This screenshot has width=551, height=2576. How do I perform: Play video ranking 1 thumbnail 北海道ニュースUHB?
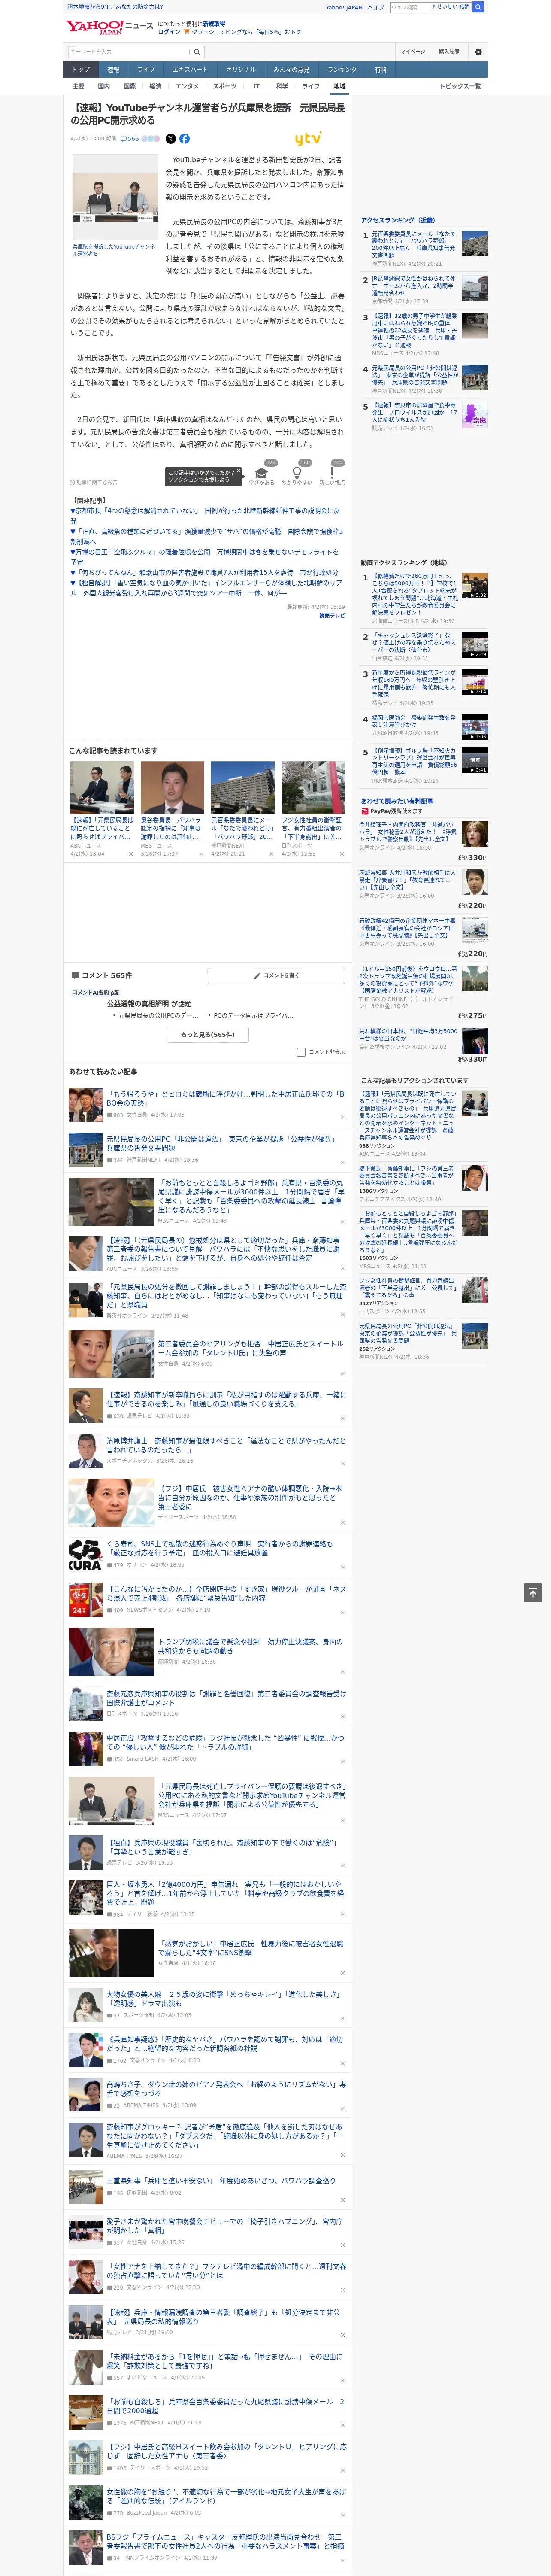tap(475, 586)
